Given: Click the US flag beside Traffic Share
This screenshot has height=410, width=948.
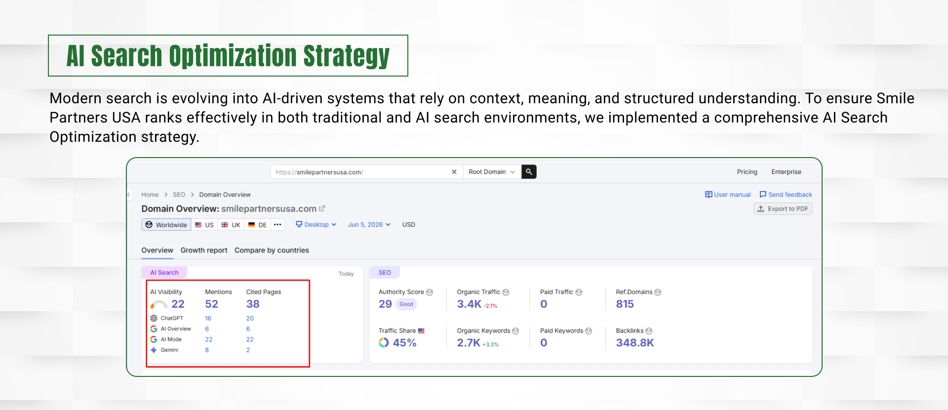Looking at the screenshot, I should (421, 331).
